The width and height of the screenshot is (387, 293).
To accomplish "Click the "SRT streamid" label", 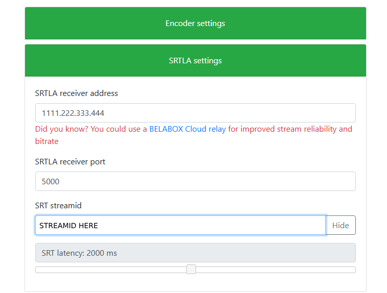I will 58,206.
